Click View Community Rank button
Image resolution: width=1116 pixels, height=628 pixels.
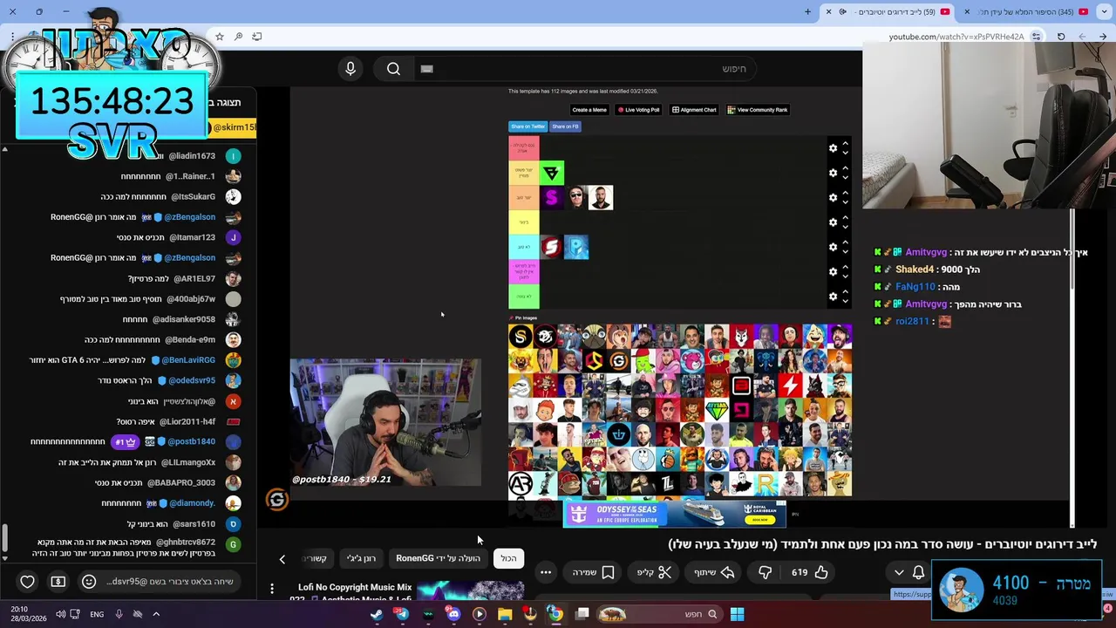tap(758, 110)
